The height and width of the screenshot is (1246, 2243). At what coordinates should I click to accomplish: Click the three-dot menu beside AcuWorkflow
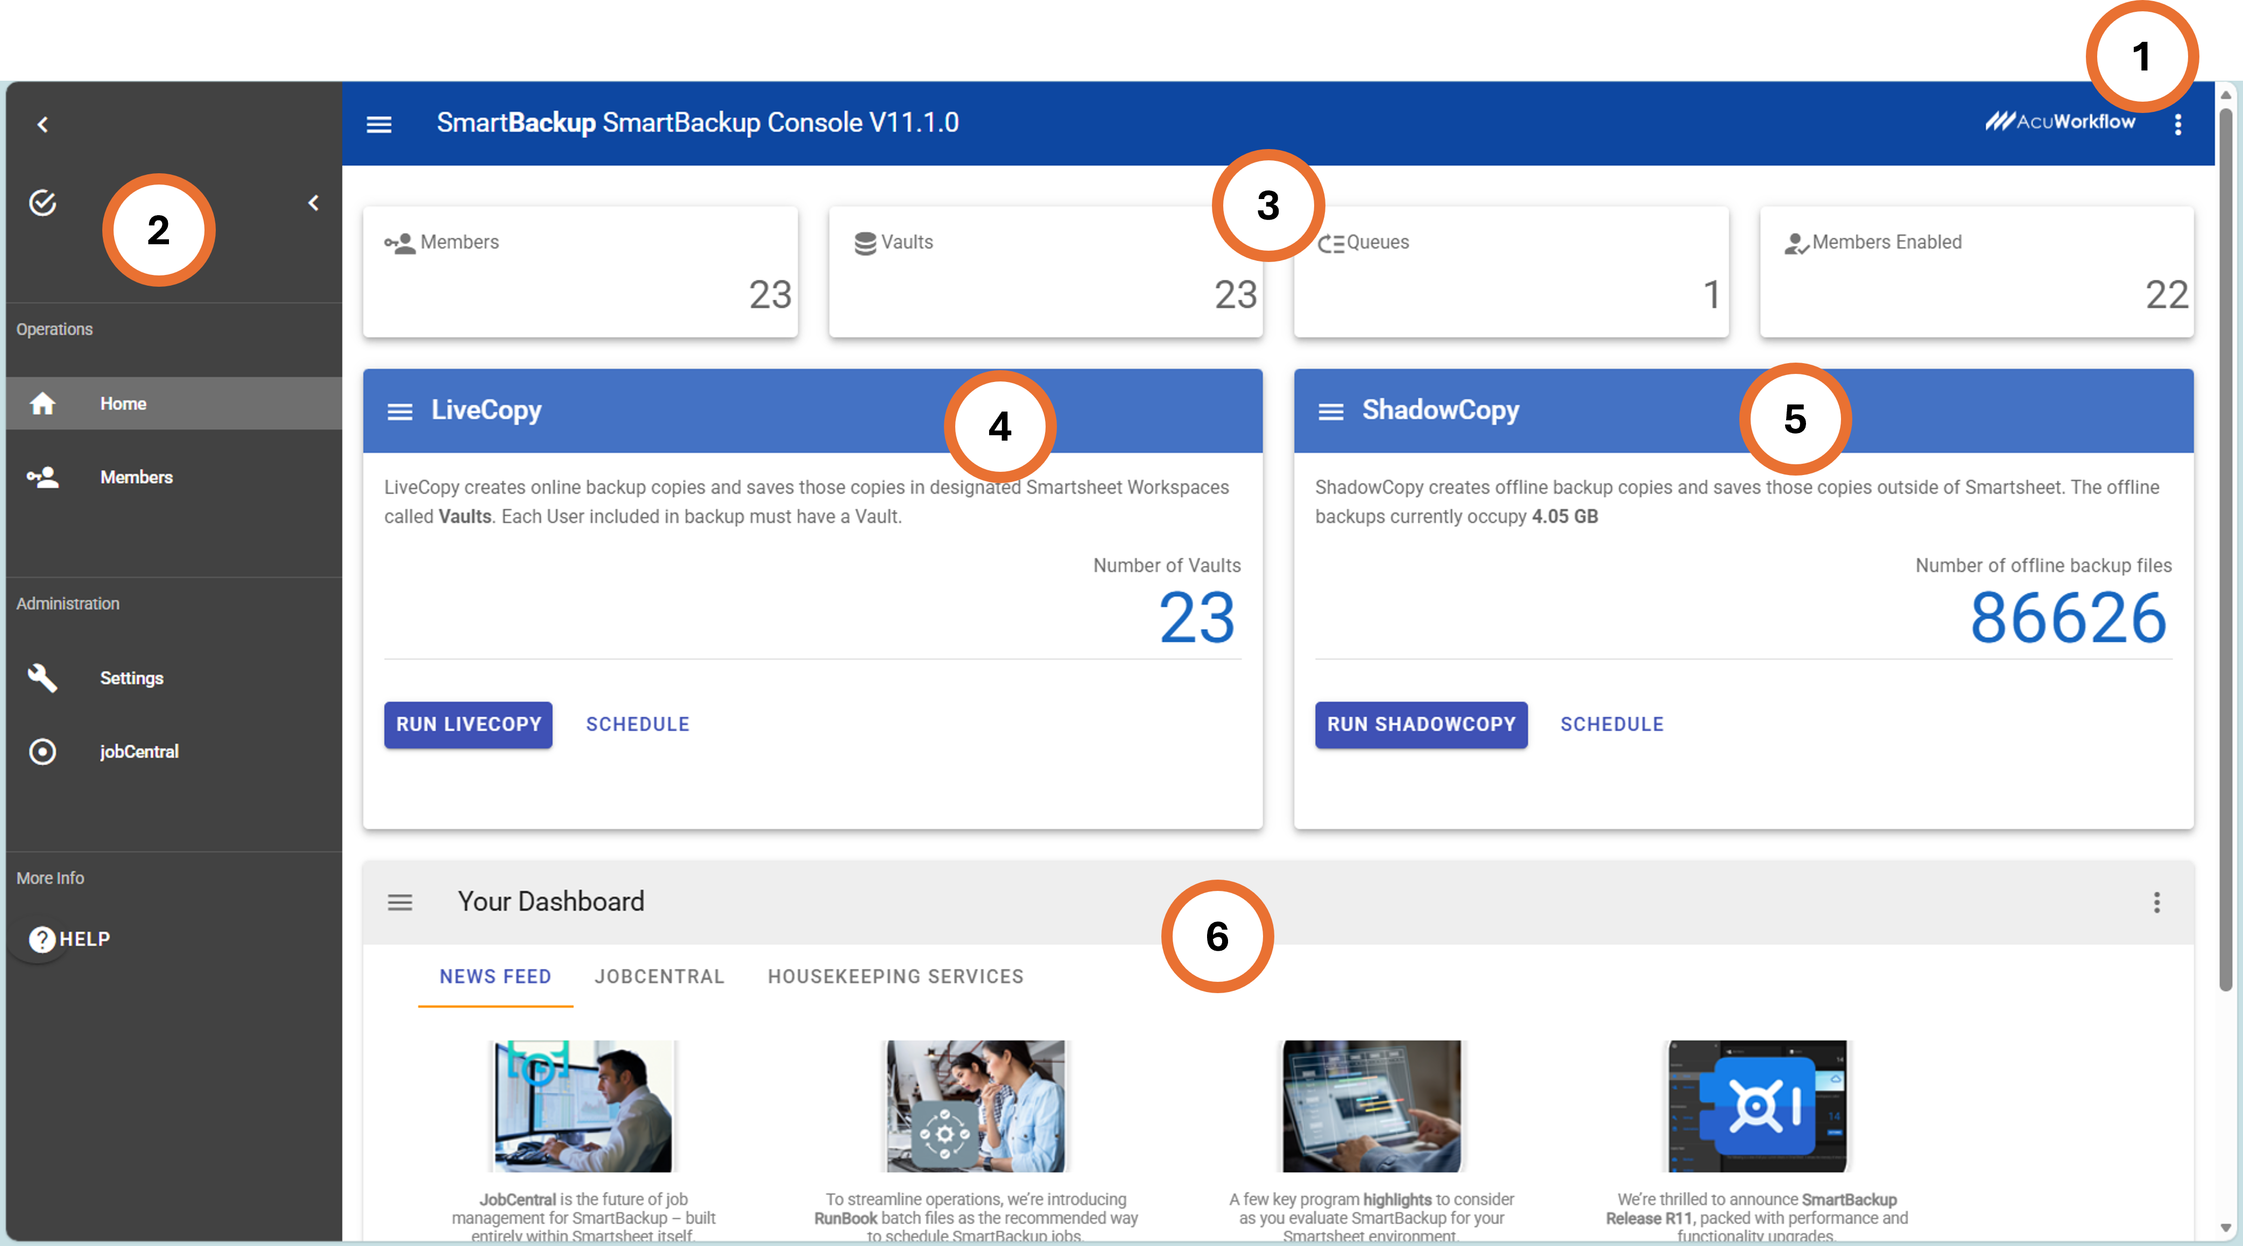click(2178, 124)
